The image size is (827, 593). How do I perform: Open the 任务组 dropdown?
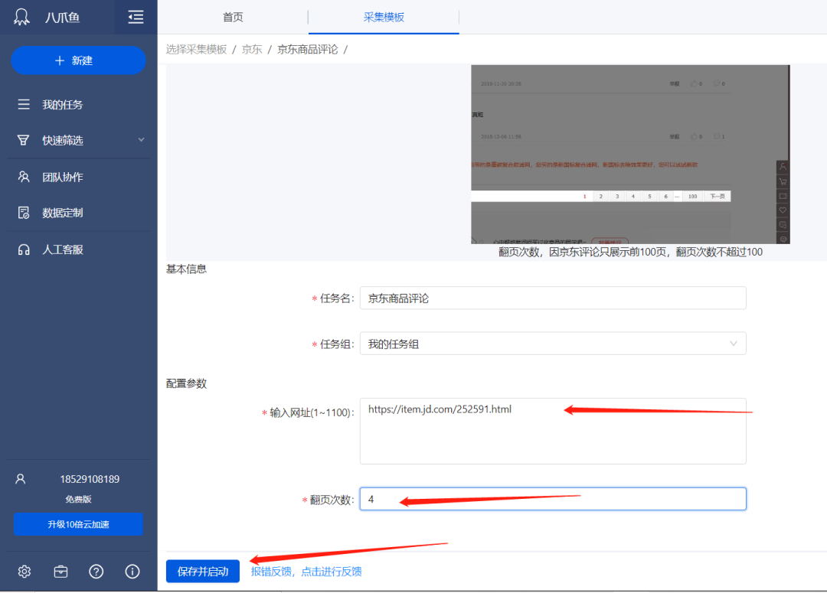point(553,344)
